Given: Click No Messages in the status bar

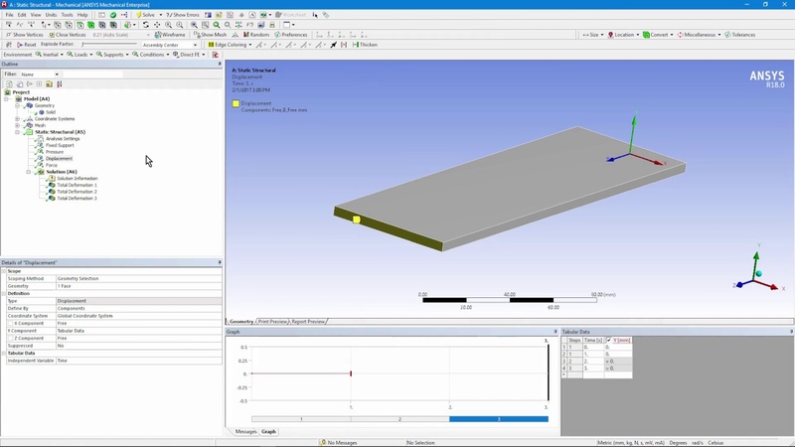Looking at the screenshot, I should tap(338, 442).
